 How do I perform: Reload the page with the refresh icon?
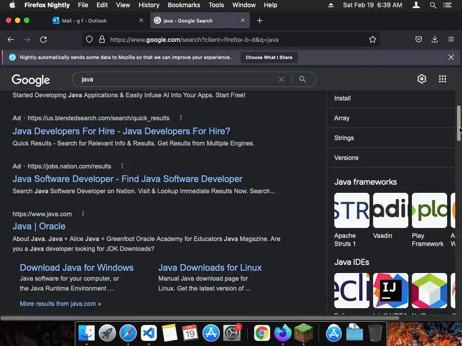(43, 40)
